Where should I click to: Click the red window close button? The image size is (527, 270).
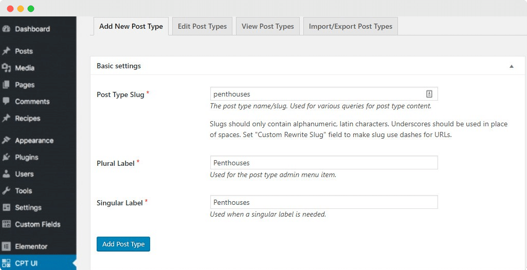click(x=10, y=9)
